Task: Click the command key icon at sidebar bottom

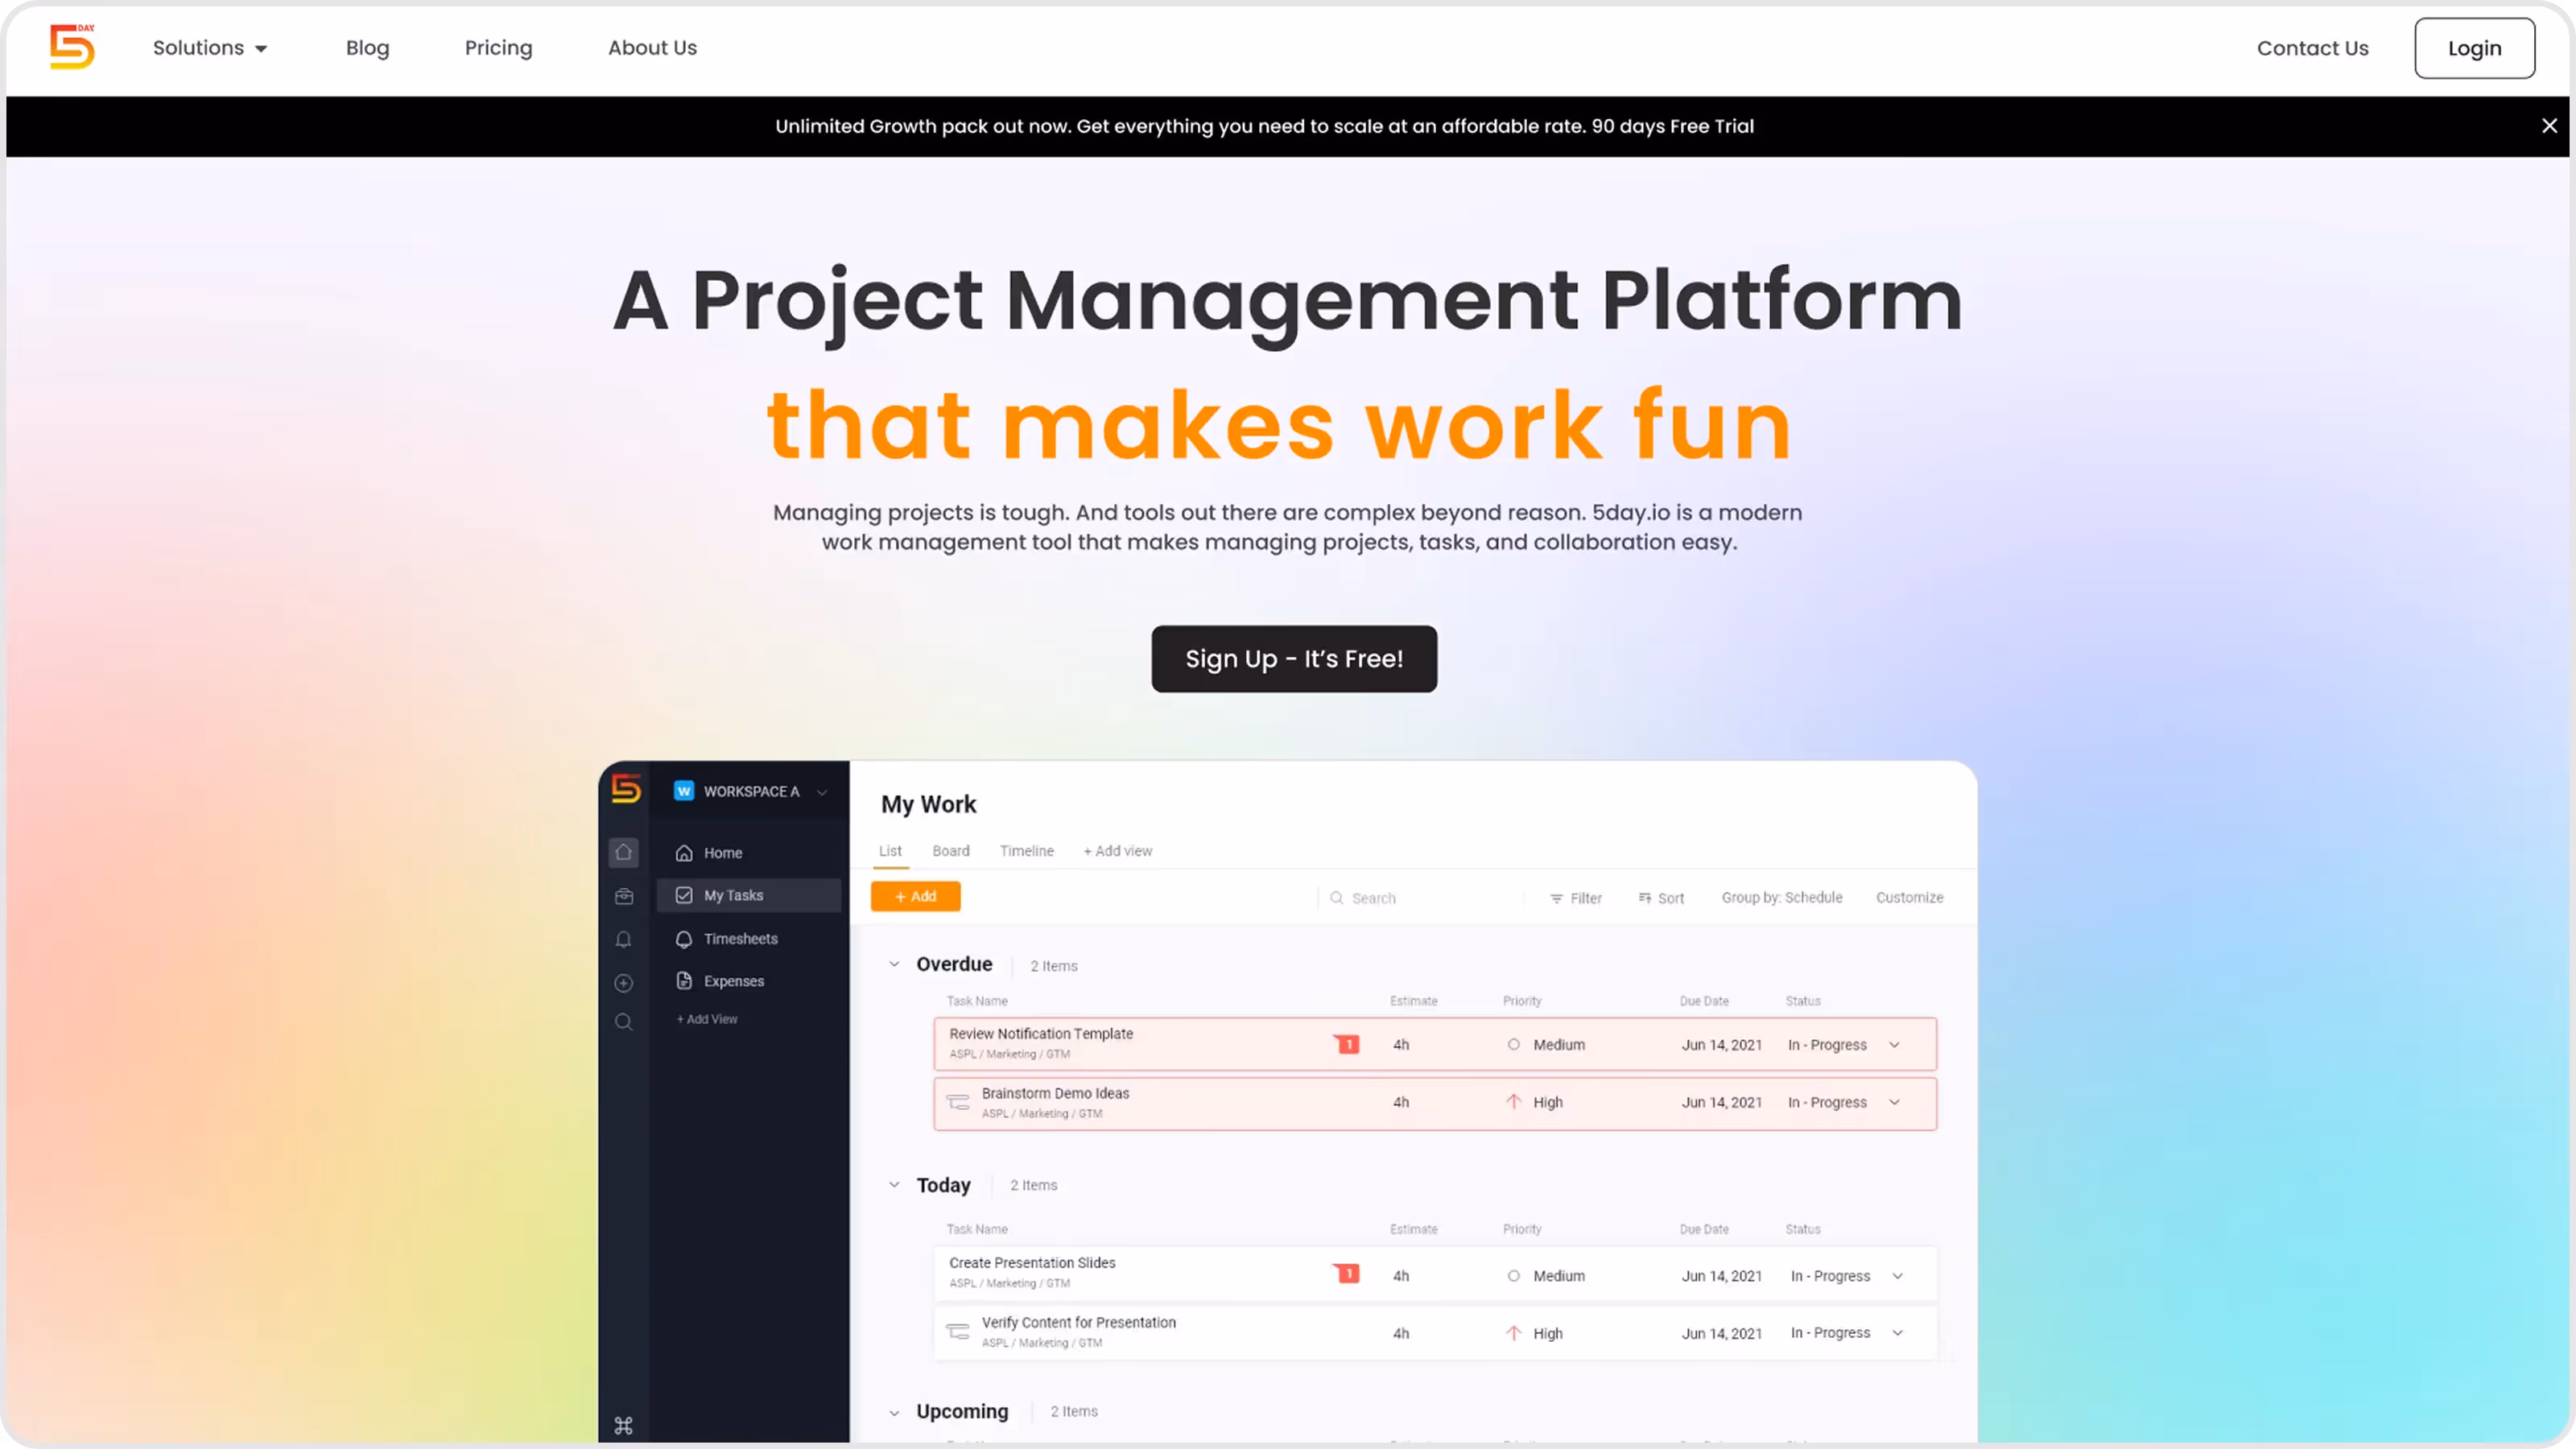Action: pos(624,1425)
